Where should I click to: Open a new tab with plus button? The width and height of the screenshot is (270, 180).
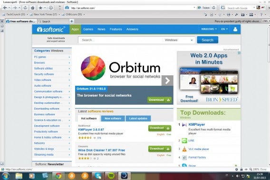point(71,21)
